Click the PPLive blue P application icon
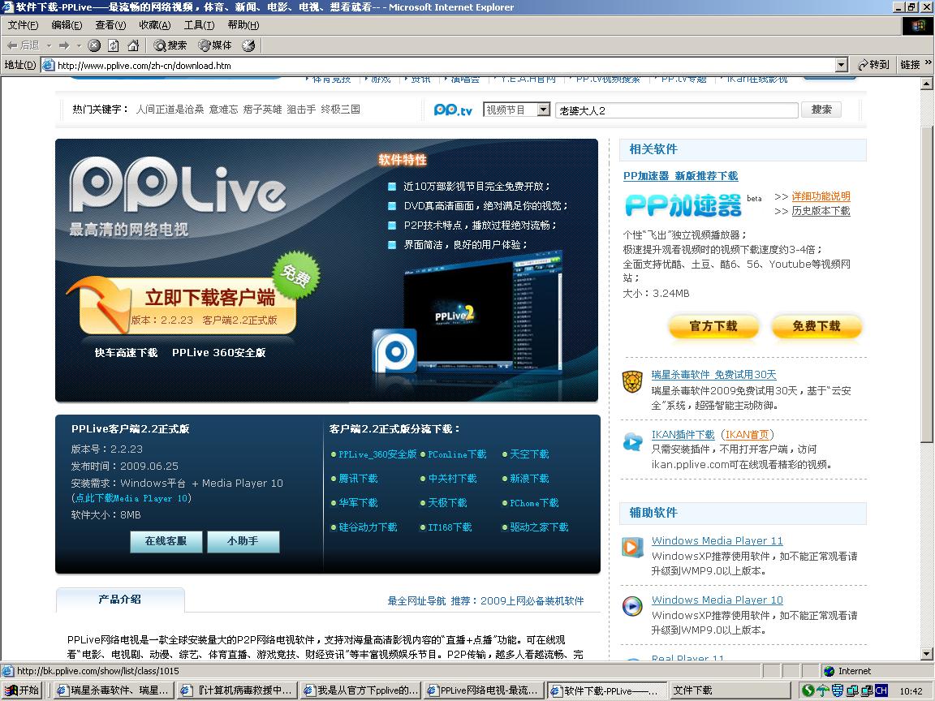This screenshot has height=701, width=935. [x=394, y=351]
